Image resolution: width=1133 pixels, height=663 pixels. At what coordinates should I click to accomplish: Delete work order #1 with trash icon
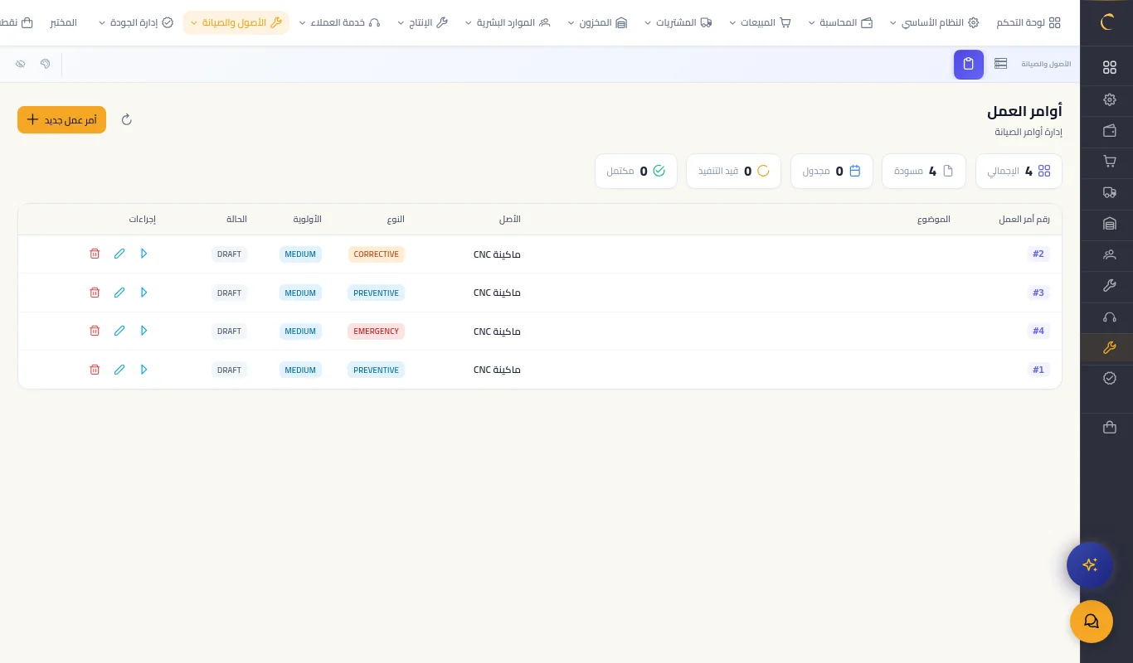point(95,370)
